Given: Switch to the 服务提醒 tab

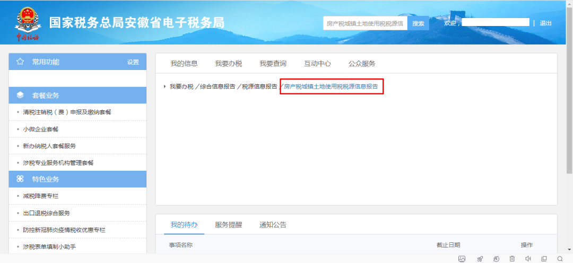Looking at the screenshot, I should (228, 225).
